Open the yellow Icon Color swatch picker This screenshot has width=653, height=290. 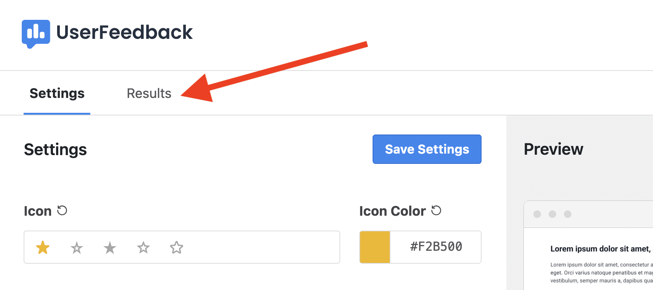(x=375, y=247)
